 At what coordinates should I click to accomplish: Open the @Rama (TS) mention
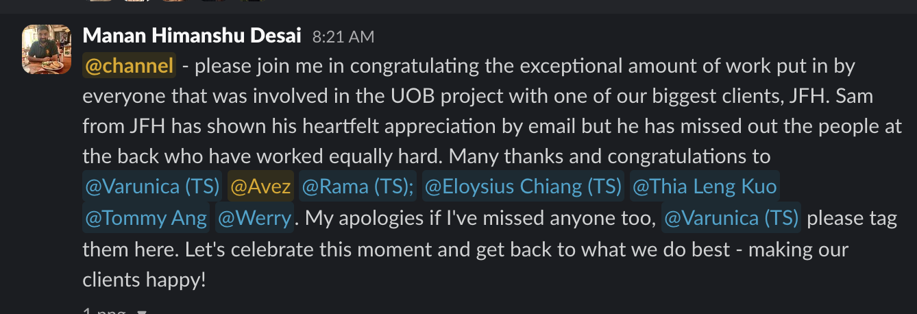click(x=357, y=186)
